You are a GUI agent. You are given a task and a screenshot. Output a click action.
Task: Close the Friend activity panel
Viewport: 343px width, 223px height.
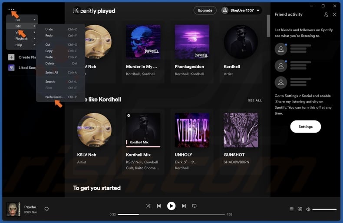(334, 14)
